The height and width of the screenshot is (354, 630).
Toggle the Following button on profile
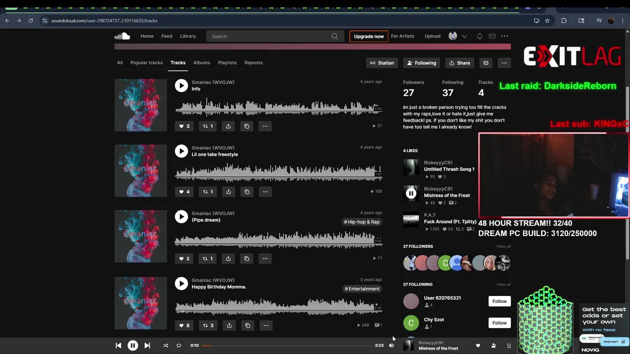(422, 63)
